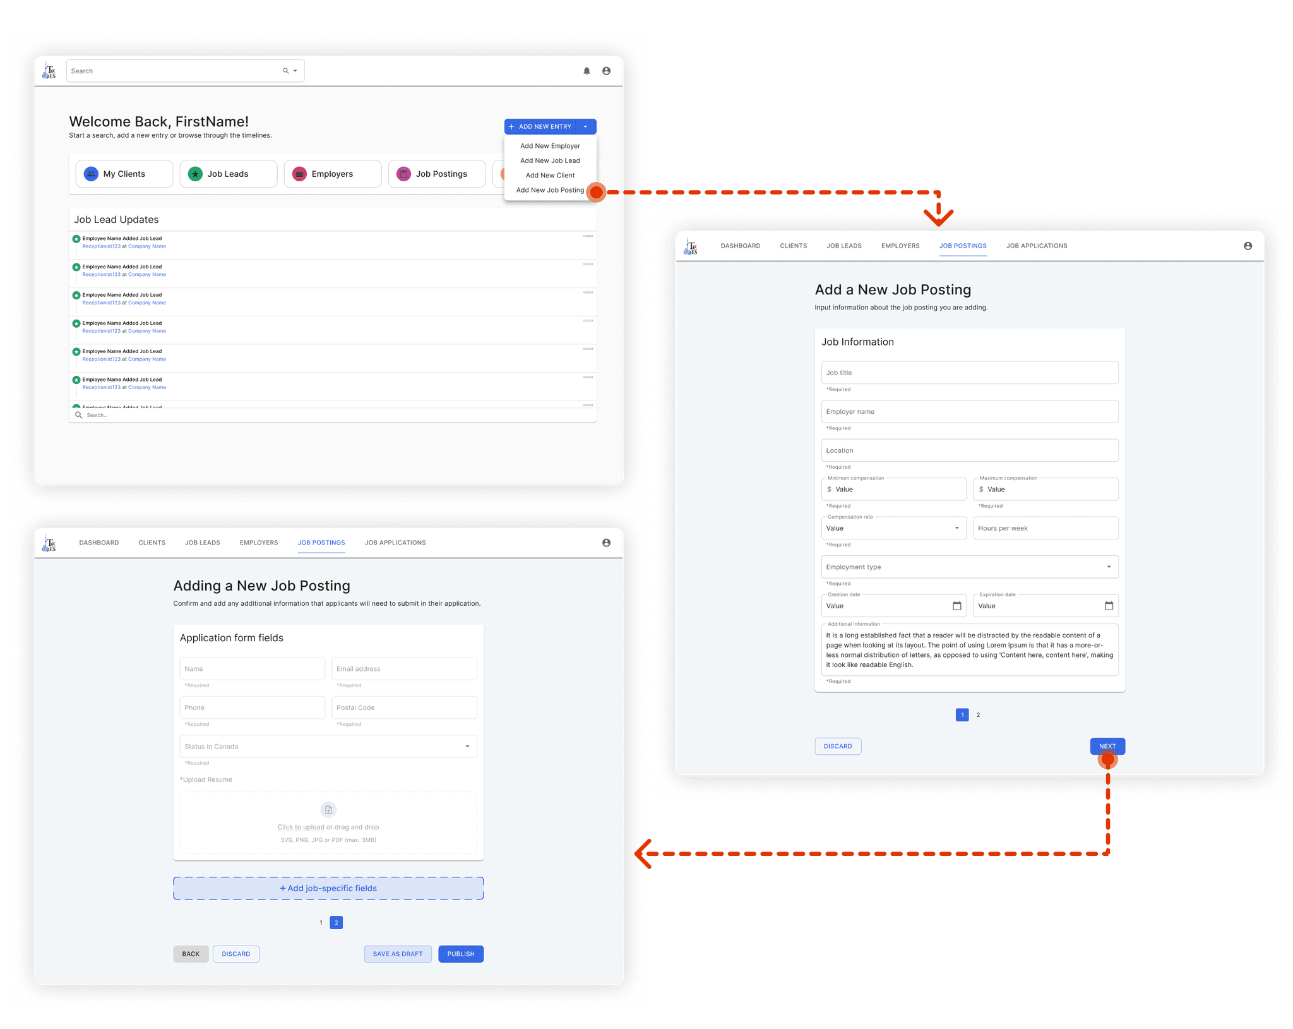
Task: Click the My Clients card icon
Action: click(x=92, y=174)
